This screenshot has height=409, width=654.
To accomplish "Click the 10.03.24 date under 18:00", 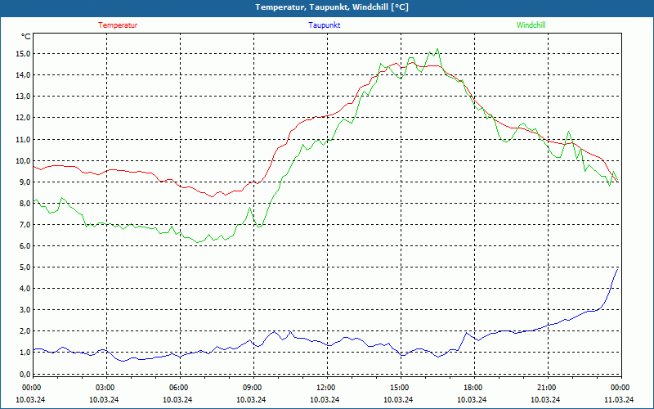I will click(x=472, y=399).
